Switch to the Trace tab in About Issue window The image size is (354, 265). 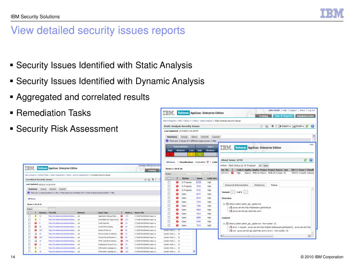(274, 185)
